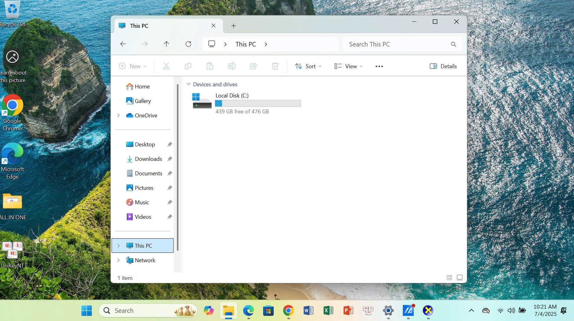Close the This PC tab
Screen dimensions: 574x321
[x=214, y=26]
